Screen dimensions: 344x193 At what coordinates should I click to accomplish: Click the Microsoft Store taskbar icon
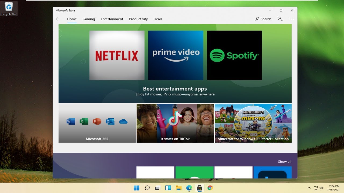tap(199, 188)
